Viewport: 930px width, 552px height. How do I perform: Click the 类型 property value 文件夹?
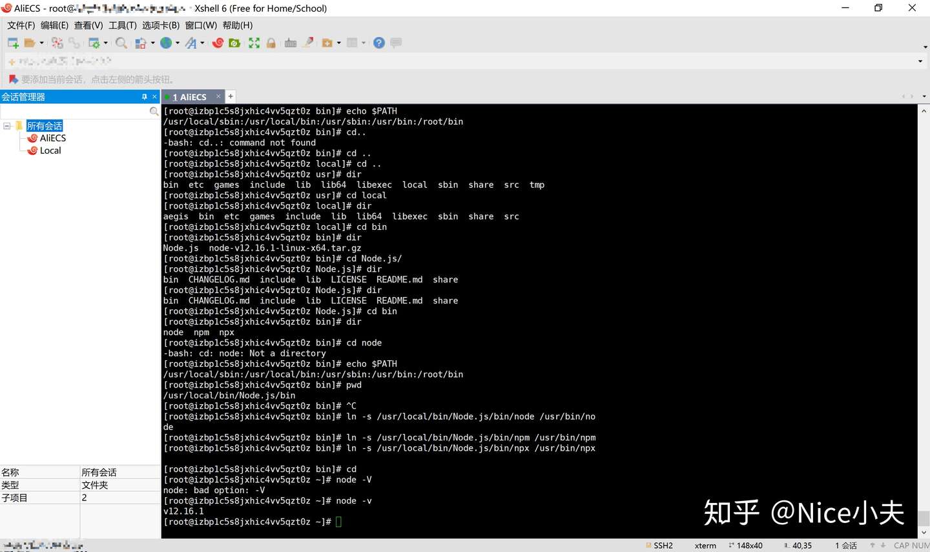pos(95,485)
